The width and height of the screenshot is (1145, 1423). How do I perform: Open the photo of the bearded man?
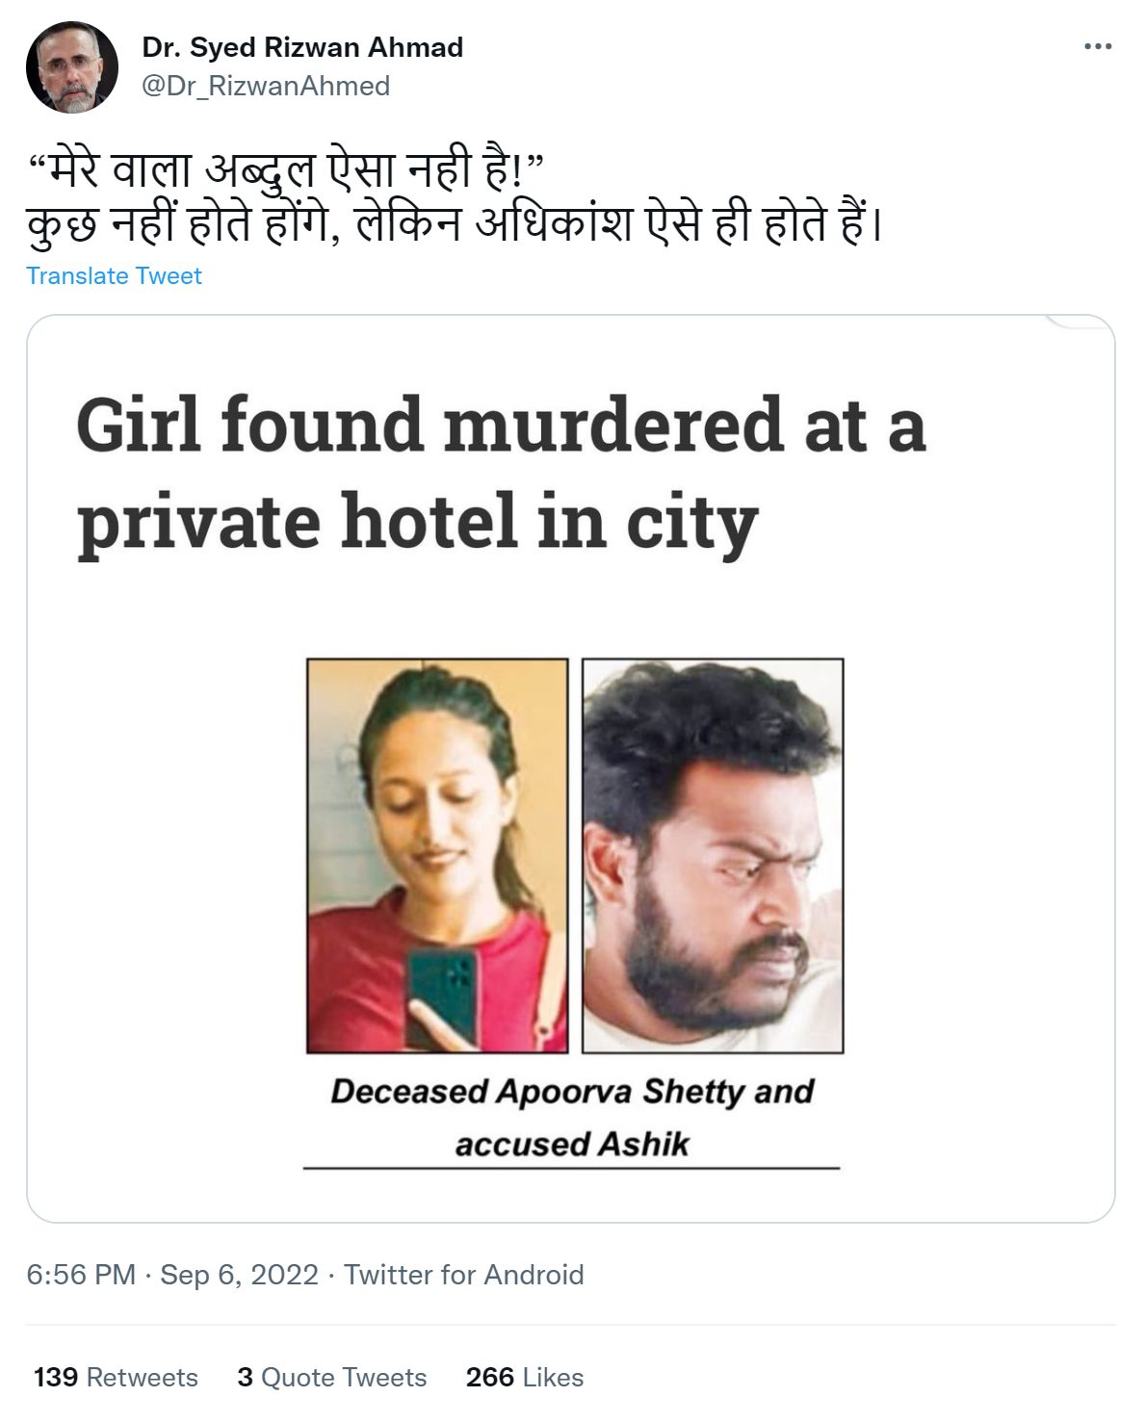(x=713, y=855)
